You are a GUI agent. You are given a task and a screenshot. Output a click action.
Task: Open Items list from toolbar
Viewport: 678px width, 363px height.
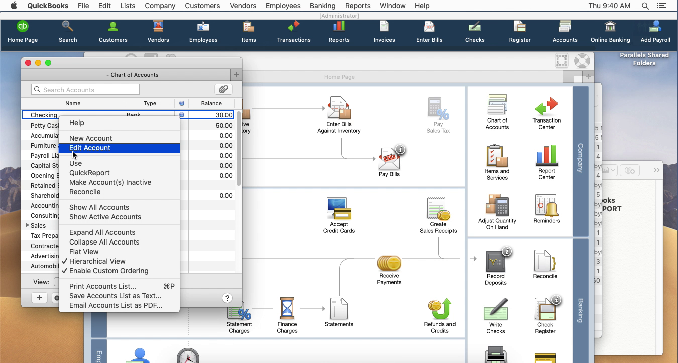coord(249,32)
